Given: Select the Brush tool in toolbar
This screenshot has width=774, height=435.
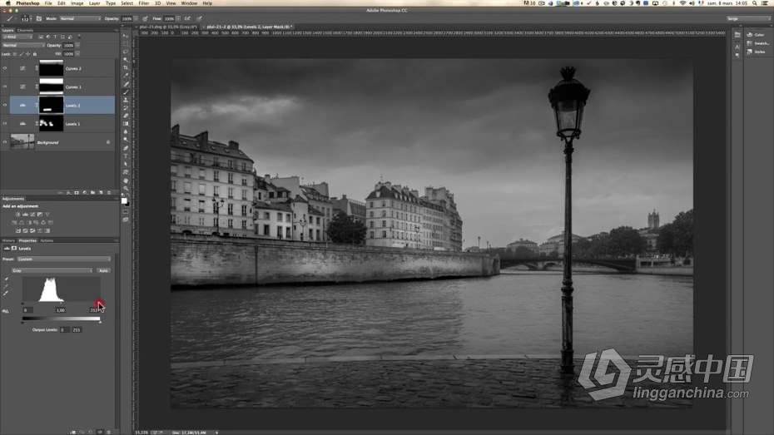Looking at the screenshot, I should [126, 91].
